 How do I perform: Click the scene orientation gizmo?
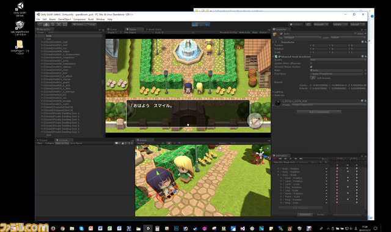pyautogui.click(x=260, y=155)
